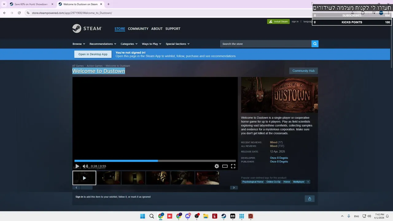Click the Mixed (737) all reviews text
Viewport: 393px width, 221px height.
pos(277,146)
